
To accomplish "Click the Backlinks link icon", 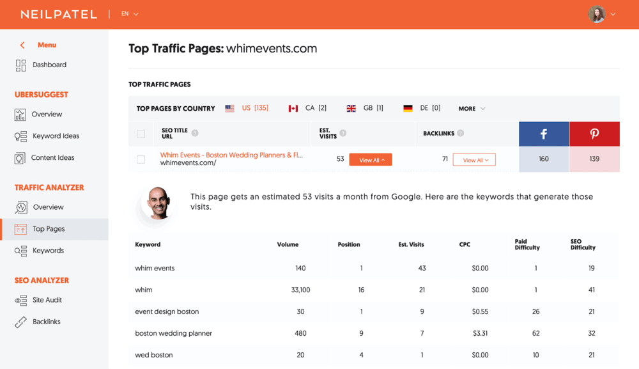I will (20, 322).
